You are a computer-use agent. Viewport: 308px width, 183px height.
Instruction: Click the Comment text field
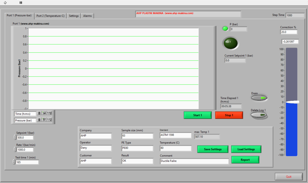[194, 161]
